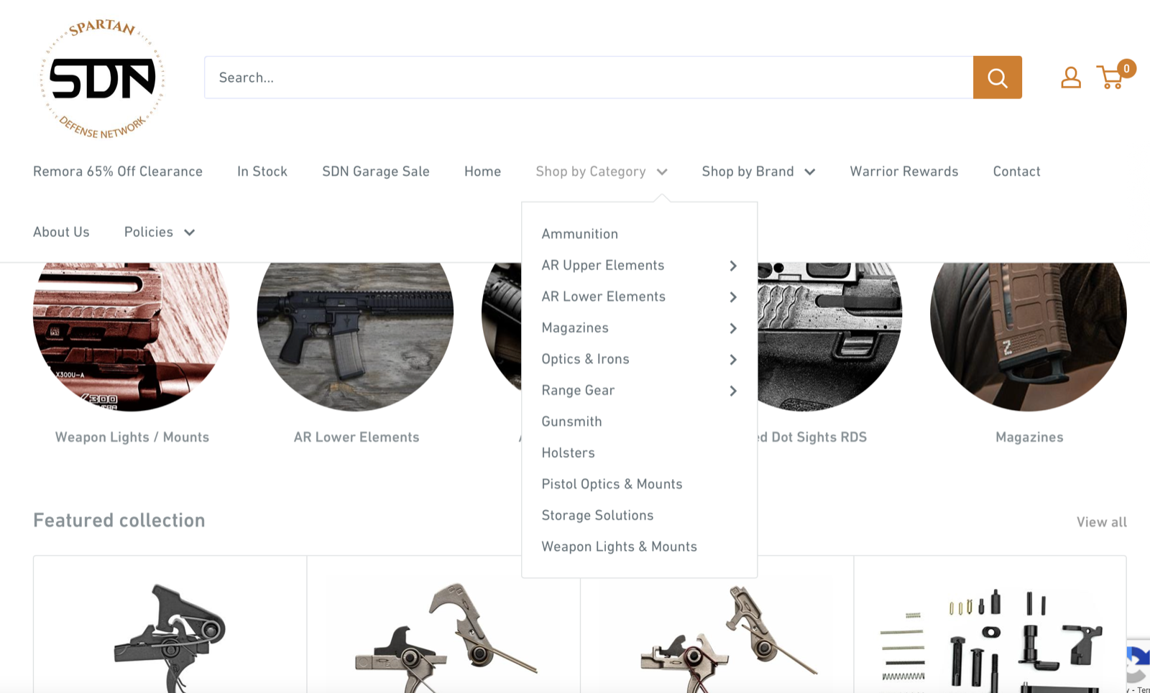The width and height of the screenshot is (1150, 693).
Task: Click the Spartan Defense Network logo
Action: (102, 79)
